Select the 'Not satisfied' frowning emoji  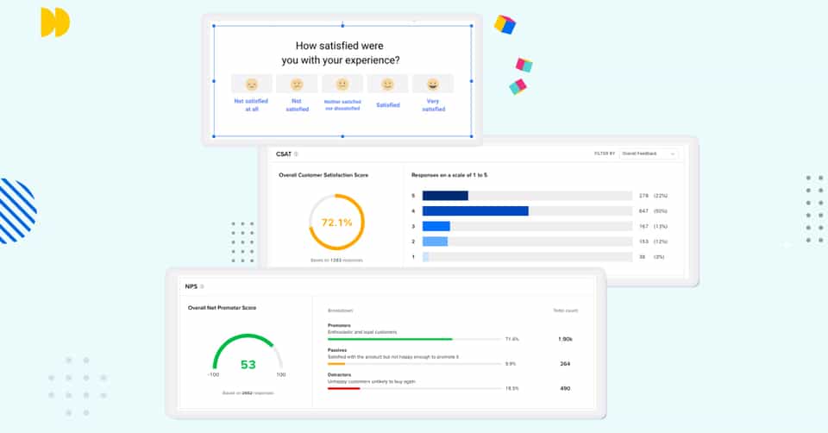297,84
